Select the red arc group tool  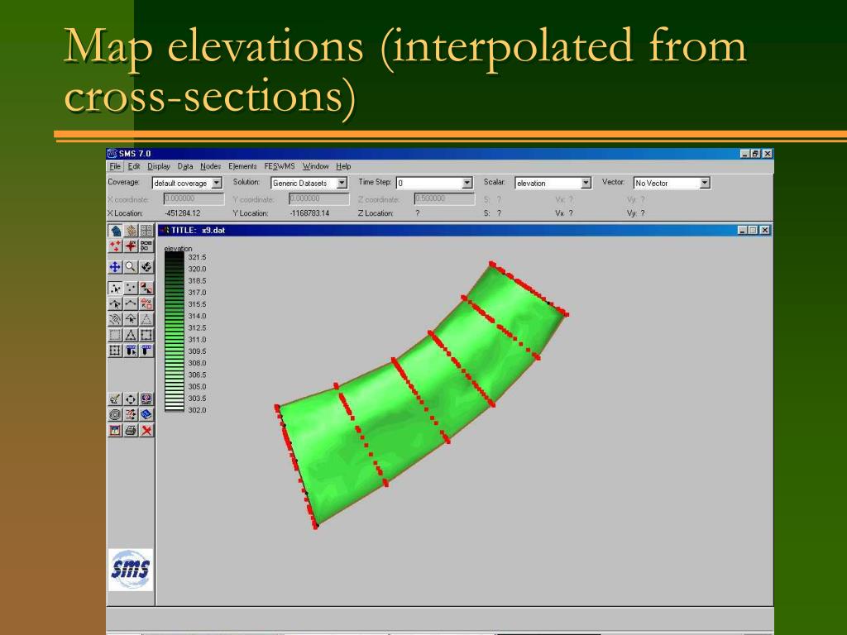click(x=146, y=303)
